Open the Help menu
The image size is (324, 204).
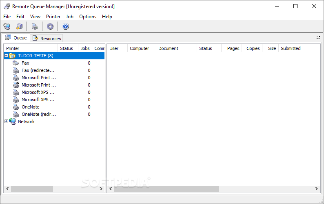107,17
